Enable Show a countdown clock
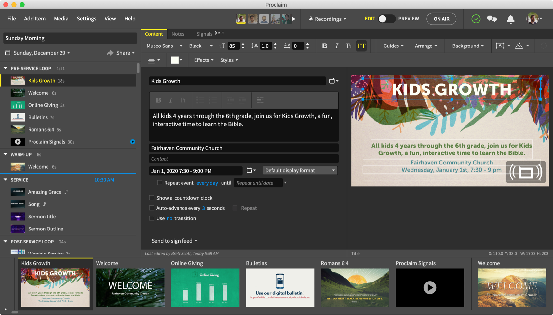This screenshot has width=553, height=315. click(x=152, y=198)
